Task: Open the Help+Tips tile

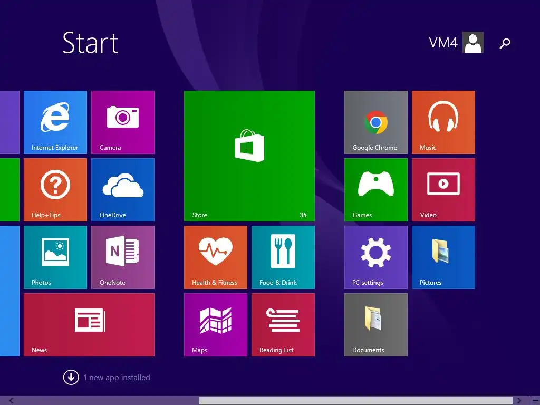Action: [x=55, y=190]
